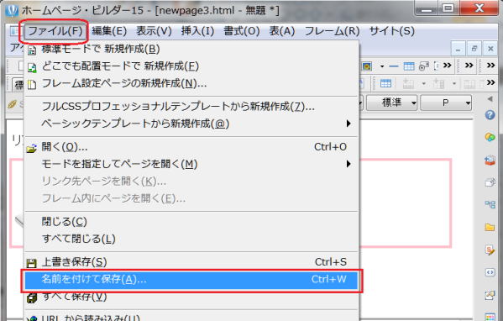Screen dimensions: 503x321
Task: Click the image edit sidebar icon
Action: 490,295
